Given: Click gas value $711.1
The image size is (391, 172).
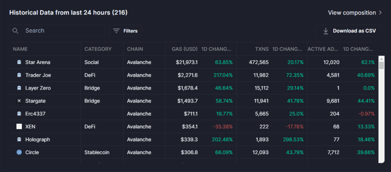Looking at the screenshot, I should pos(191,114).
